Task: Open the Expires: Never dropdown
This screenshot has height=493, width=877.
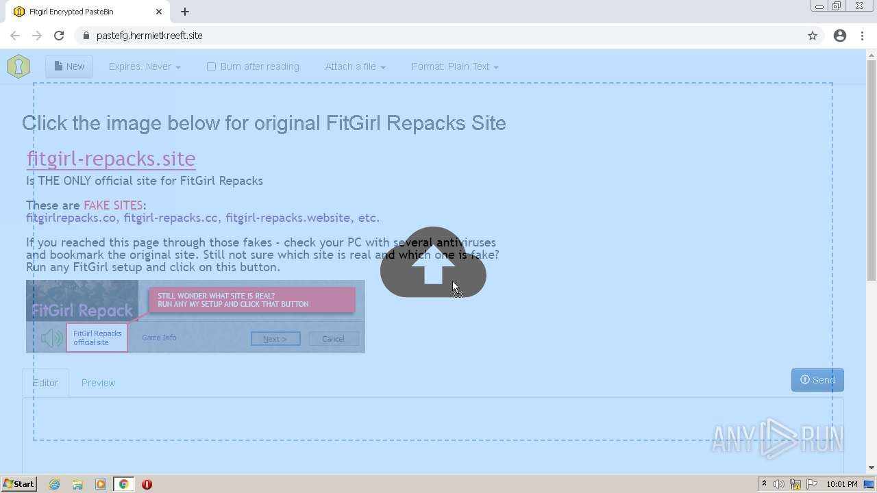Action: coord(145,66)
